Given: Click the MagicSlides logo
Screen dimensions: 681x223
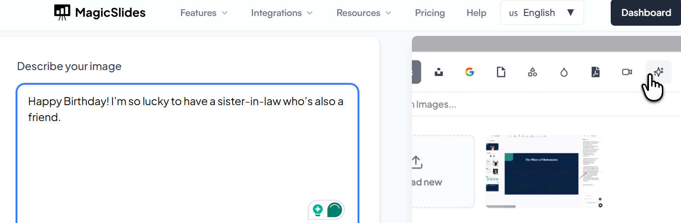Looking at the screenshot, I should 100,13.
